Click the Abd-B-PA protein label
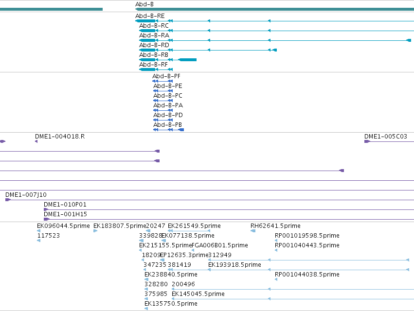Viewport: 414px width, 311px height. (168, 105)
